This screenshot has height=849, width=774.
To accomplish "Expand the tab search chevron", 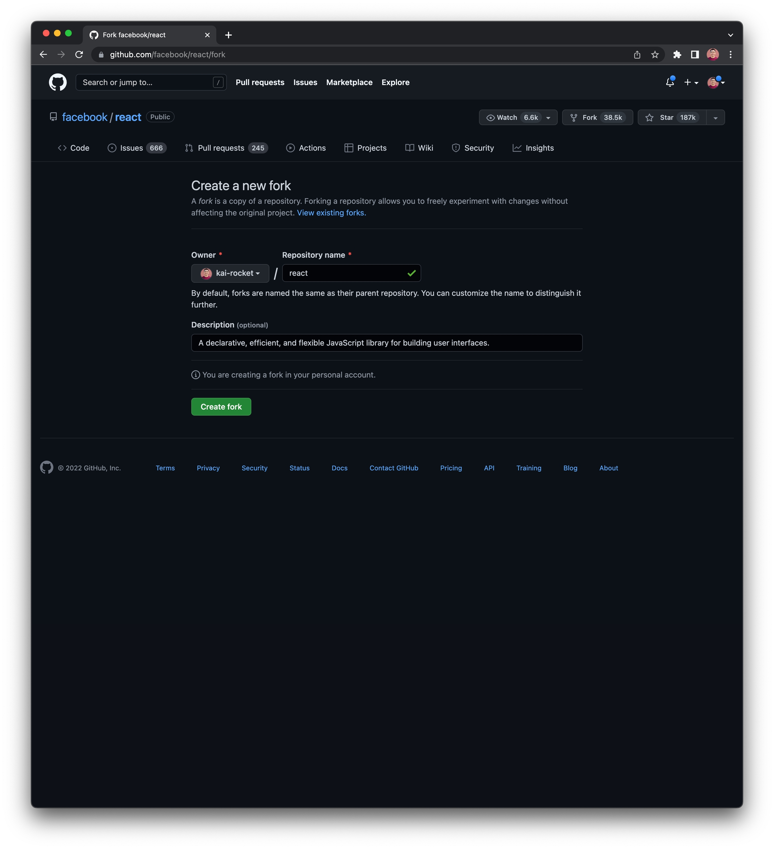I will (x=730, y=35).
